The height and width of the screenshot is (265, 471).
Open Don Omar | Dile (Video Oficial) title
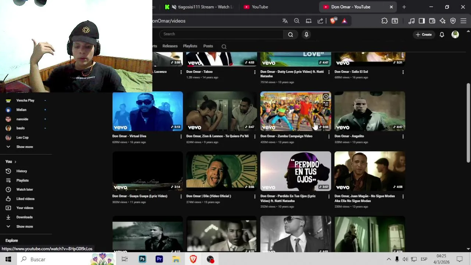coord(209,196)
